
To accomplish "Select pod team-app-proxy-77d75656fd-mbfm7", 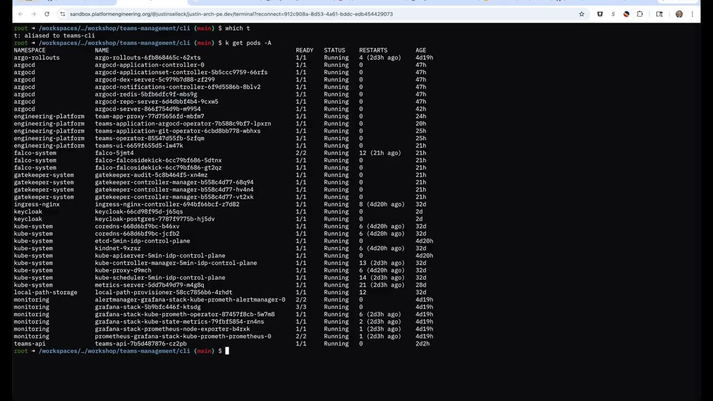I will (149, 116).
